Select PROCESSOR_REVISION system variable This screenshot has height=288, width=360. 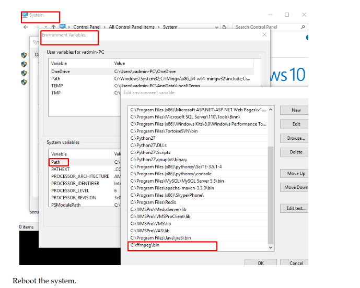(85, 198)
